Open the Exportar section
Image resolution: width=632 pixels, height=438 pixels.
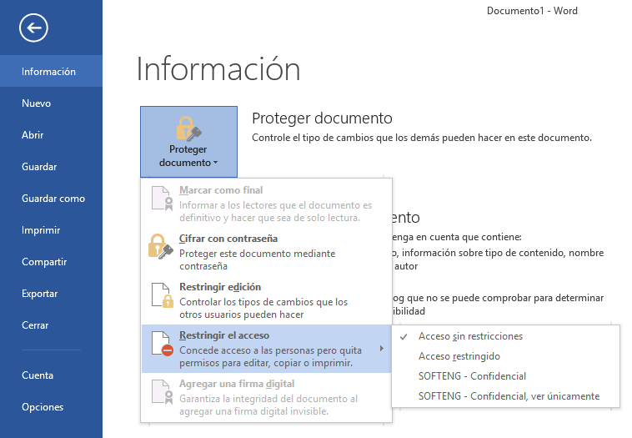pyautogui.click(x=40, y=294)
